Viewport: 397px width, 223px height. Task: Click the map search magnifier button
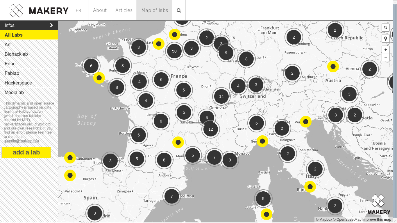(386, 28)
